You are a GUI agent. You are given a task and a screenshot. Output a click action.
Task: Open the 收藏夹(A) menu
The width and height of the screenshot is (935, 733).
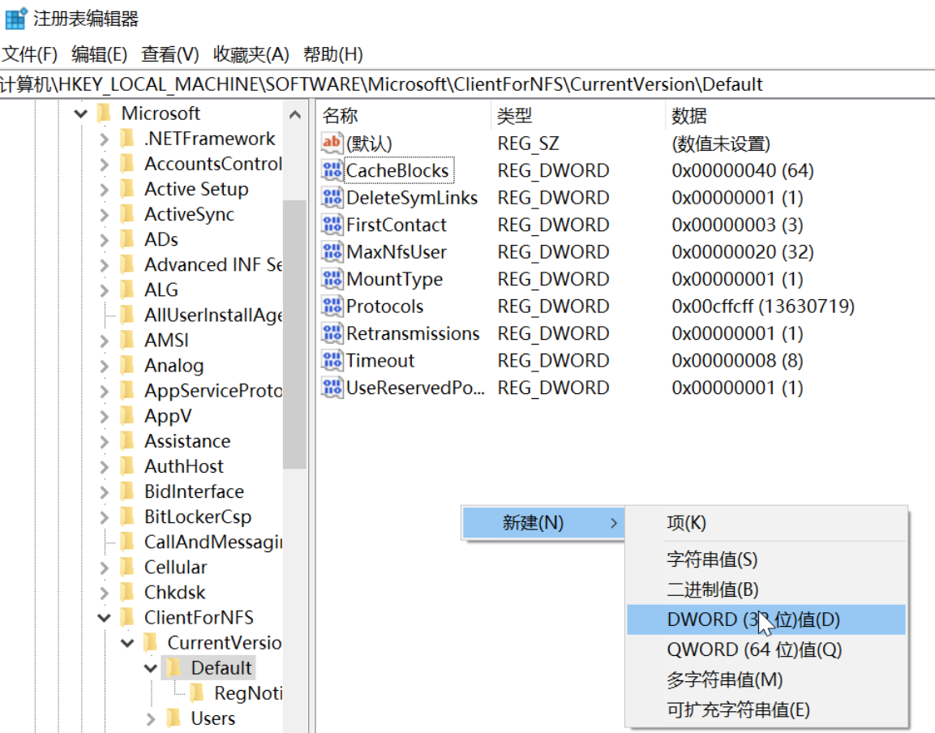[x=251, y=54]
